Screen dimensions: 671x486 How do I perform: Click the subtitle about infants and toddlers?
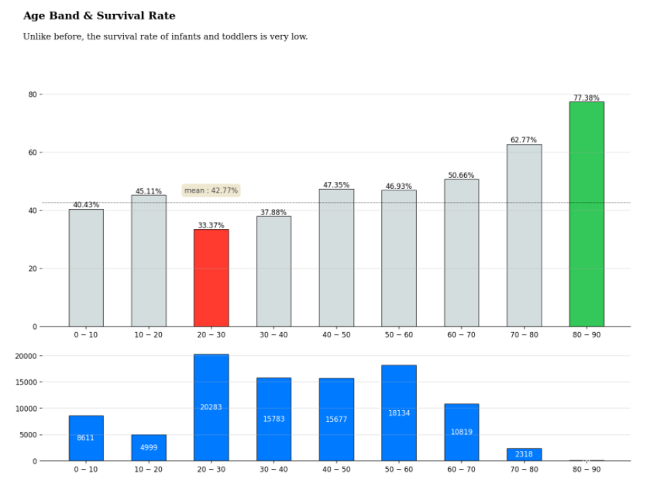click(165, 36)
